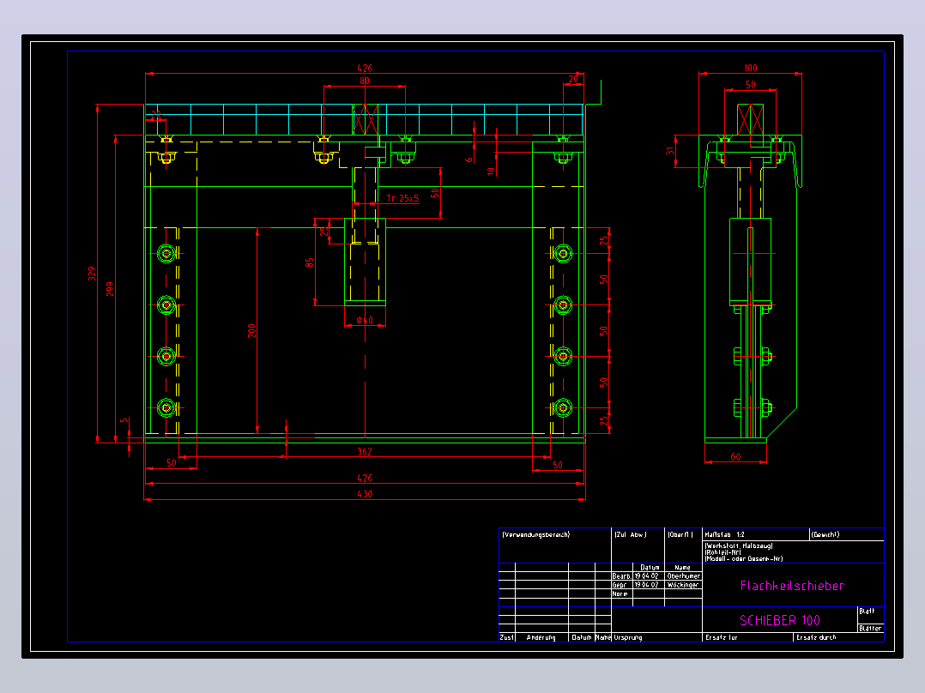Select the '(Oberfl.)' surface field
Screen dimensions: 925x693
click(680, 535)
